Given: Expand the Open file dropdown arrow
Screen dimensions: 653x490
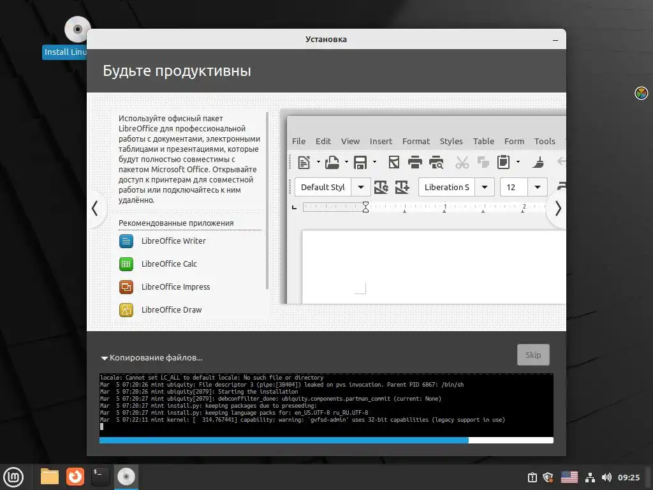Looking at the screenshot, I should [x=346, y=162].
